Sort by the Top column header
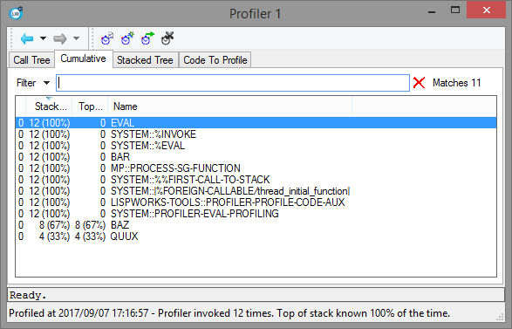Screen dimensions: 512x329 pyautogui.click(x=90, y=106)
